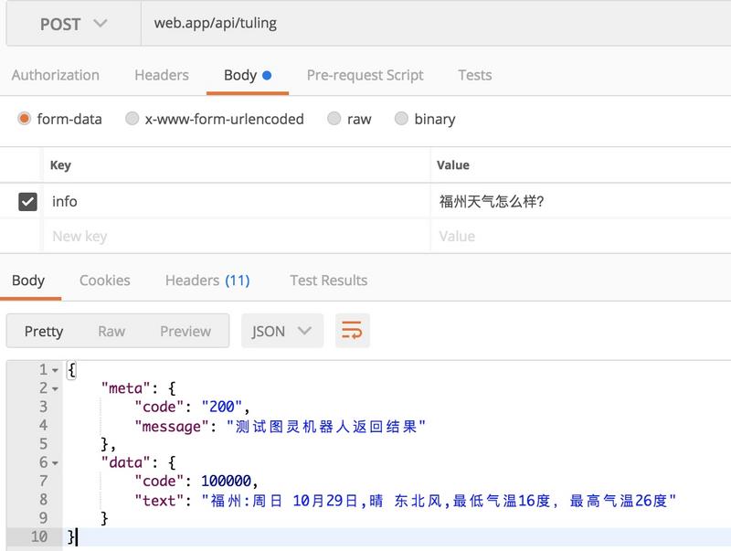Viewport: 731px width, 551px height.
Task: Open the JSON format dropdown
Action: click(x=282, y=331)
